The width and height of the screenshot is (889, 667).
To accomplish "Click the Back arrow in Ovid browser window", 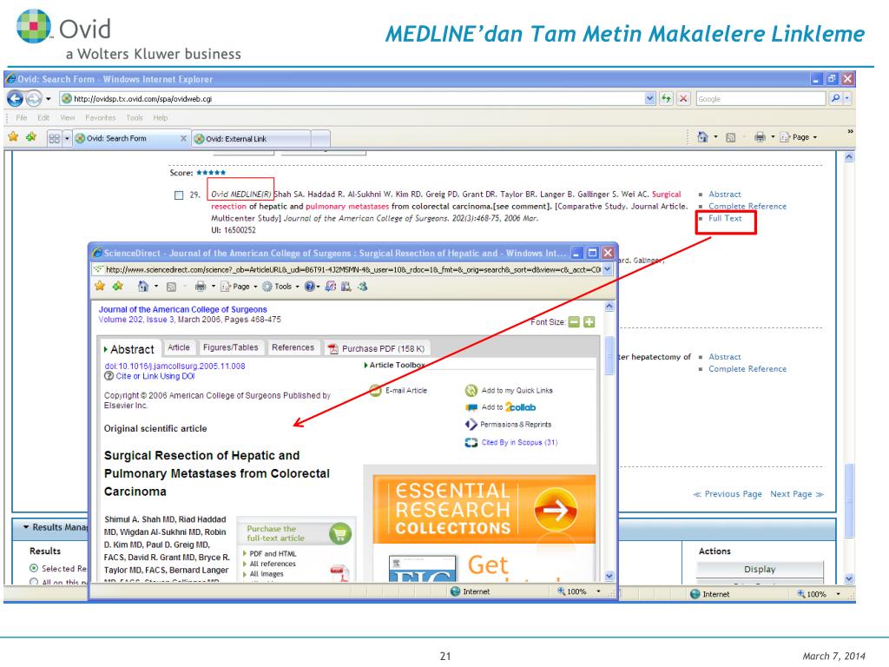I will pos(16,99).
